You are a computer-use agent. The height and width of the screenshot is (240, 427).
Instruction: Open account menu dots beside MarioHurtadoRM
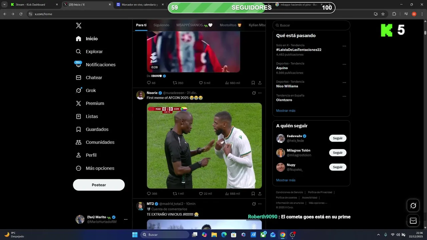click(126, 219)
